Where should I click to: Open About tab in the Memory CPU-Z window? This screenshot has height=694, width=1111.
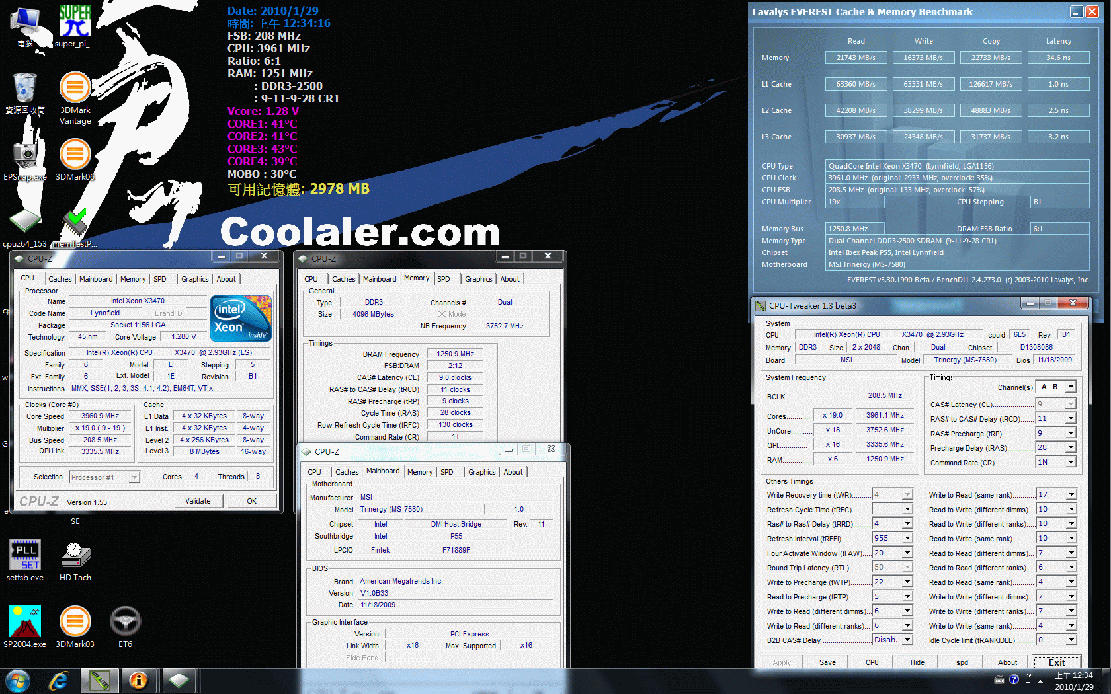click(x=510, y=279)
